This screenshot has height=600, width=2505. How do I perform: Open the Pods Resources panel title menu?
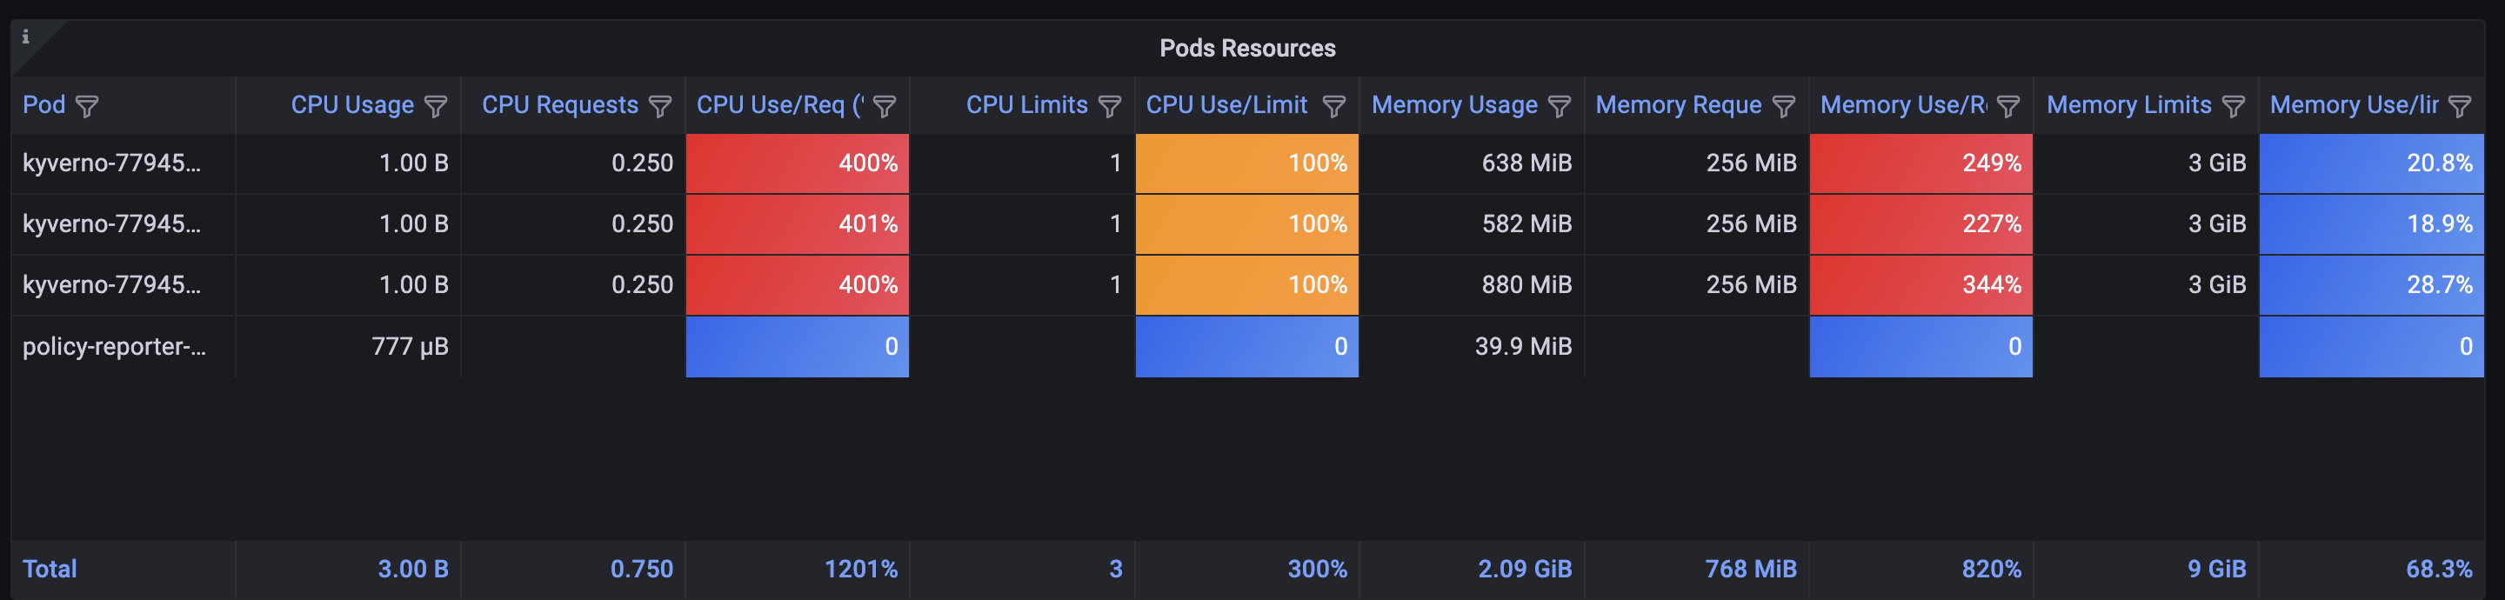[x=1246, y=48]
